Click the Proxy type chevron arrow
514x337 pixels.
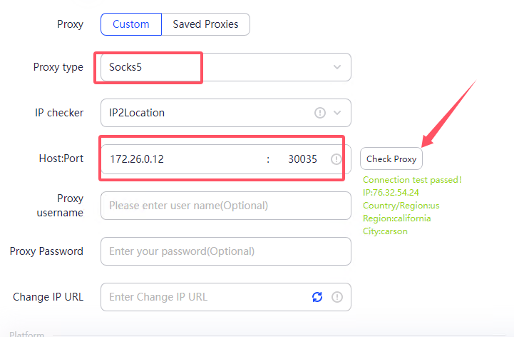click(x=337, y=67)
